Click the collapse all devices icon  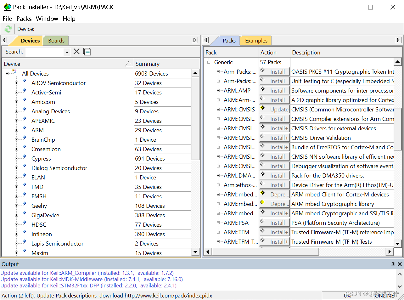[x=87, y=52]
